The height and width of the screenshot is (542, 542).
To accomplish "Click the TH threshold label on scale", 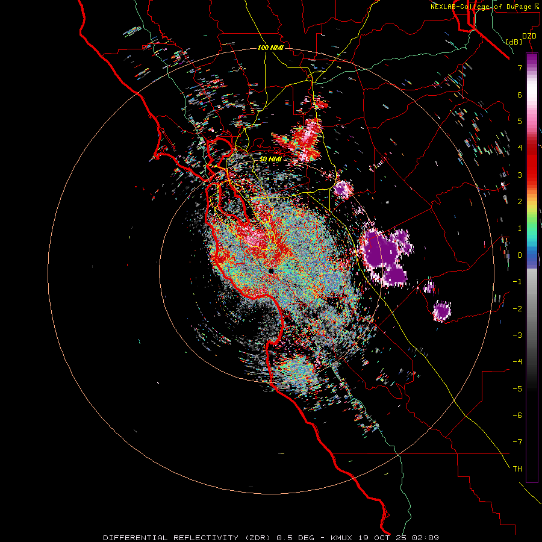I will [x=517, y=469].
